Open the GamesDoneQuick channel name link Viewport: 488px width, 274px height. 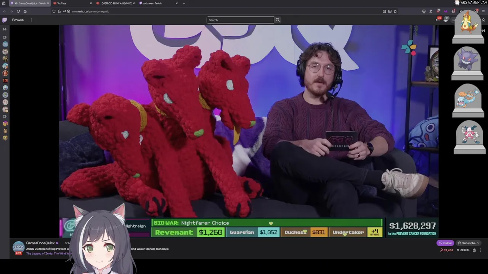coord(40,243)
